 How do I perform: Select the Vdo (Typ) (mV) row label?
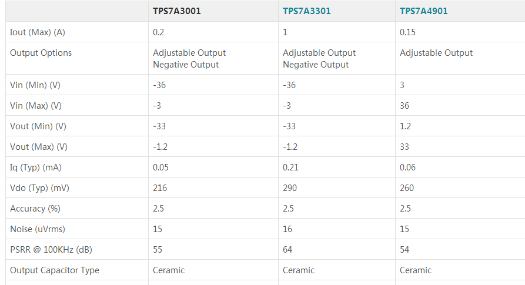coord(39,188)
